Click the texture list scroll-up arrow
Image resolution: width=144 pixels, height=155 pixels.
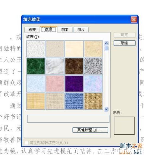[106, 43]
